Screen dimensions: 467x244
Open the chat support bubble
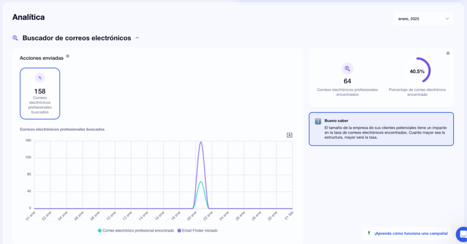[x=461, y=234]
